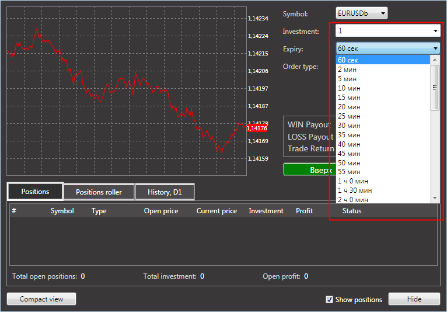This screenshot has height=312, width=447.
Task: Choose 25 мин in the expiry list
Action: 383,116
